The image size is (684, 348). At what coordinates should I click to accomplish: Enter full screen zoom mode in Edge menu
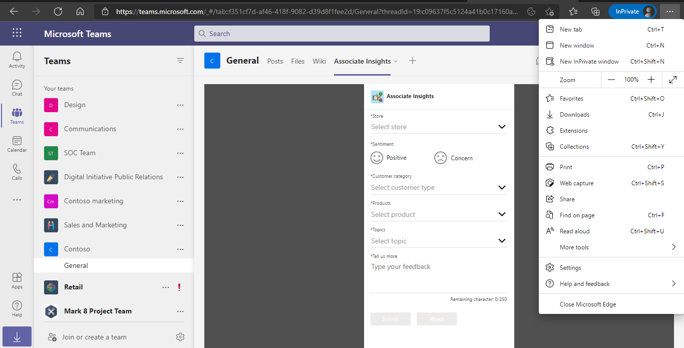[673, 80]
